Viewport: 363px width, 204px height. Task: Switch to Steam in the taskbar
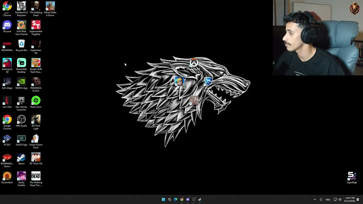coord(200,199)
